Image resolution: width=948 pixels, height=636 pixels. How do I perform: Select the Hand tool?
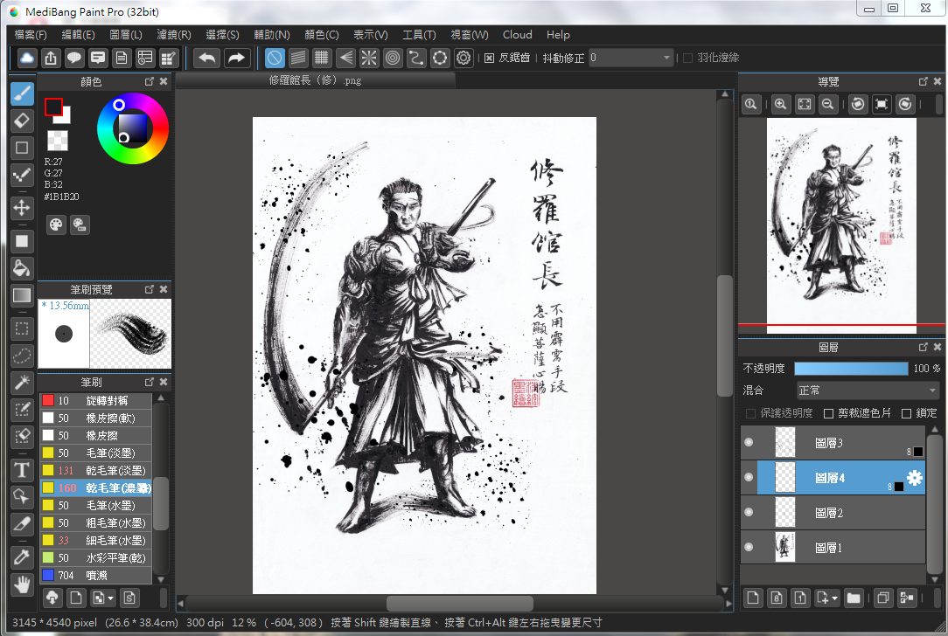click(x=22, y=584)
